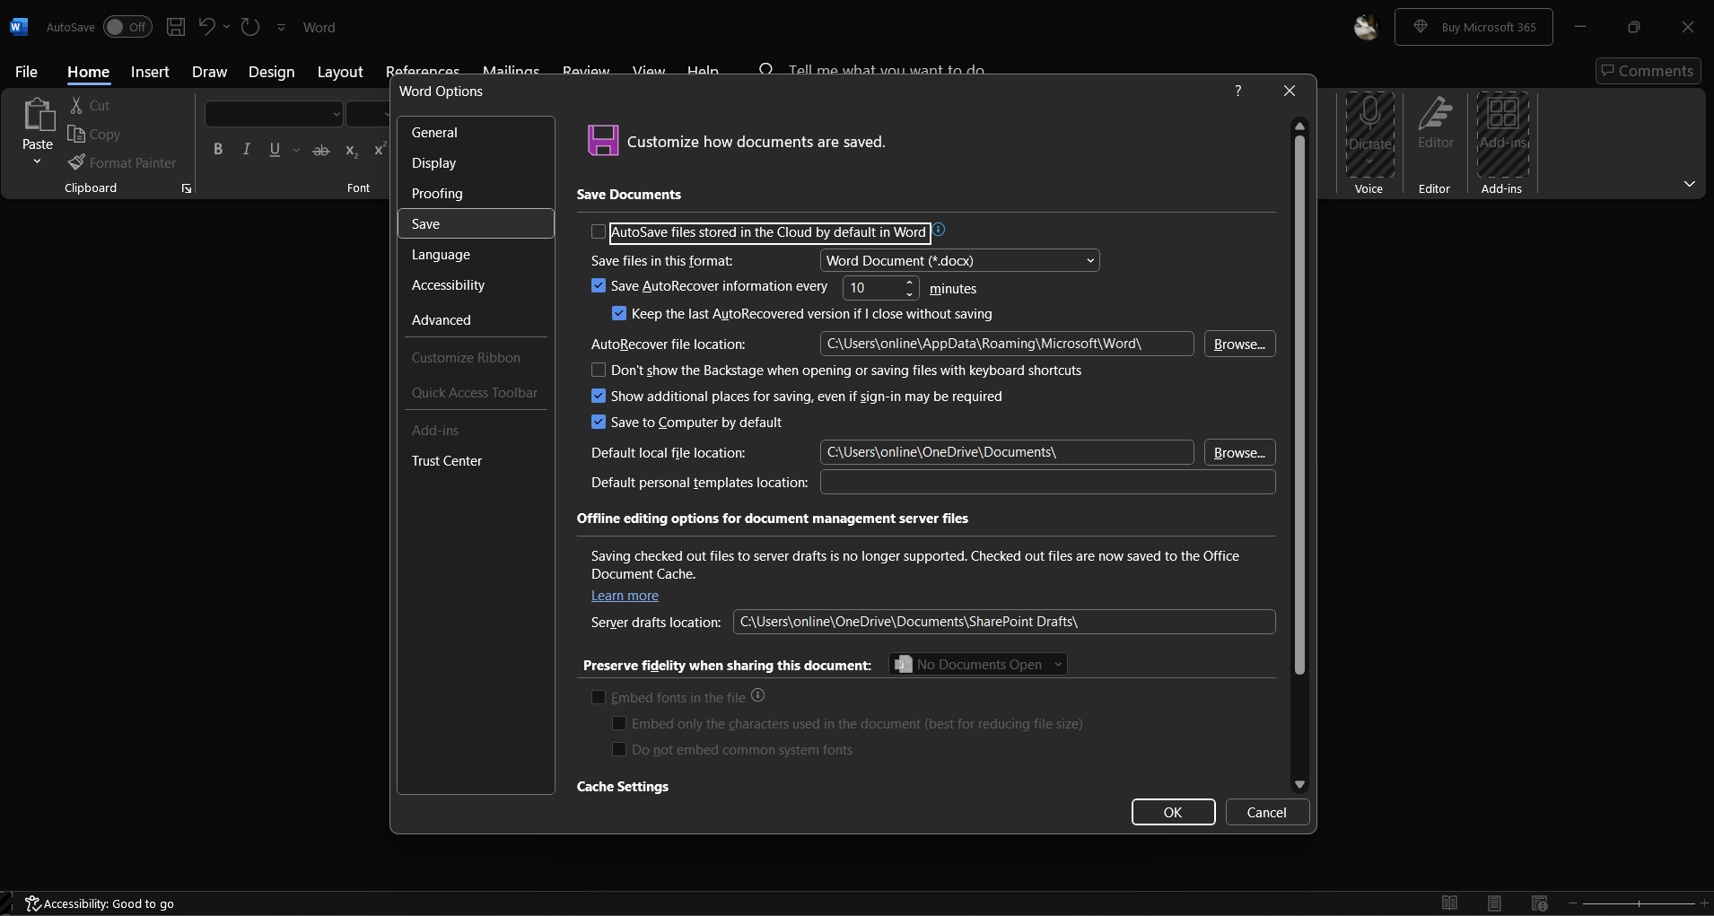Toggle the AutoSave switch in title bar
This screenshot has width=1714, height=916.
(x=127, y=27)
